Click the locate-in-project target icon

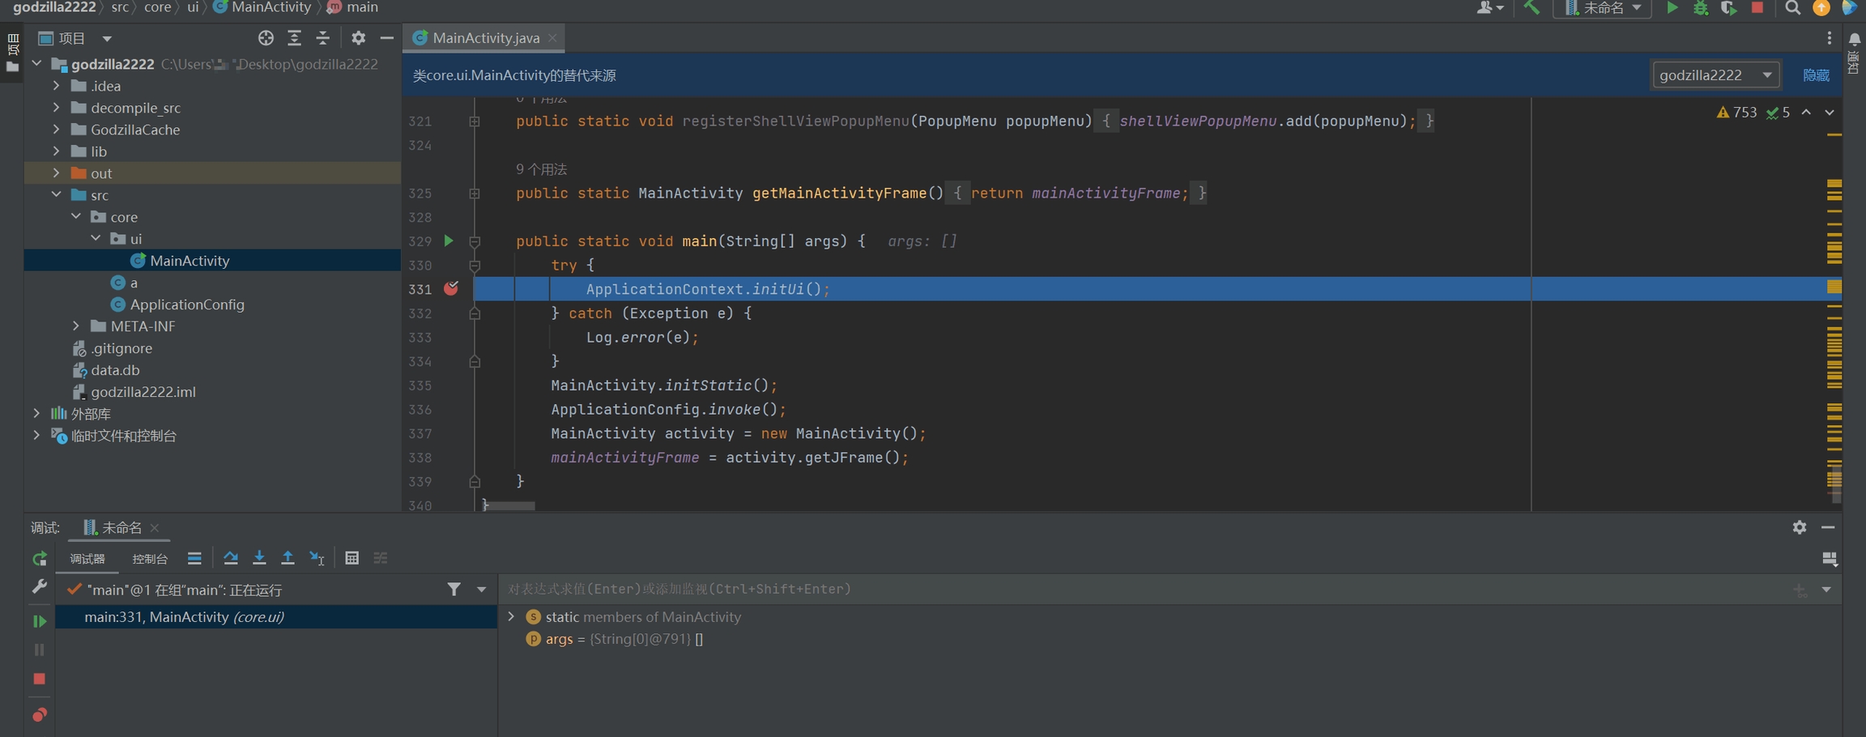point(266,38)
